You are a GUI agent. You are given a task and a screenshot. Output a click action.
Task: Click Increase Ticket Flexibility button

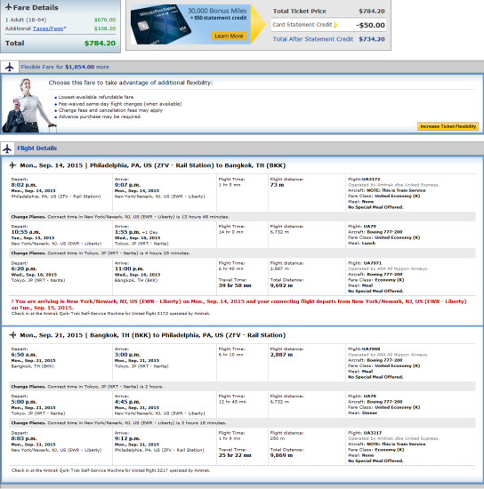point(448,126)
